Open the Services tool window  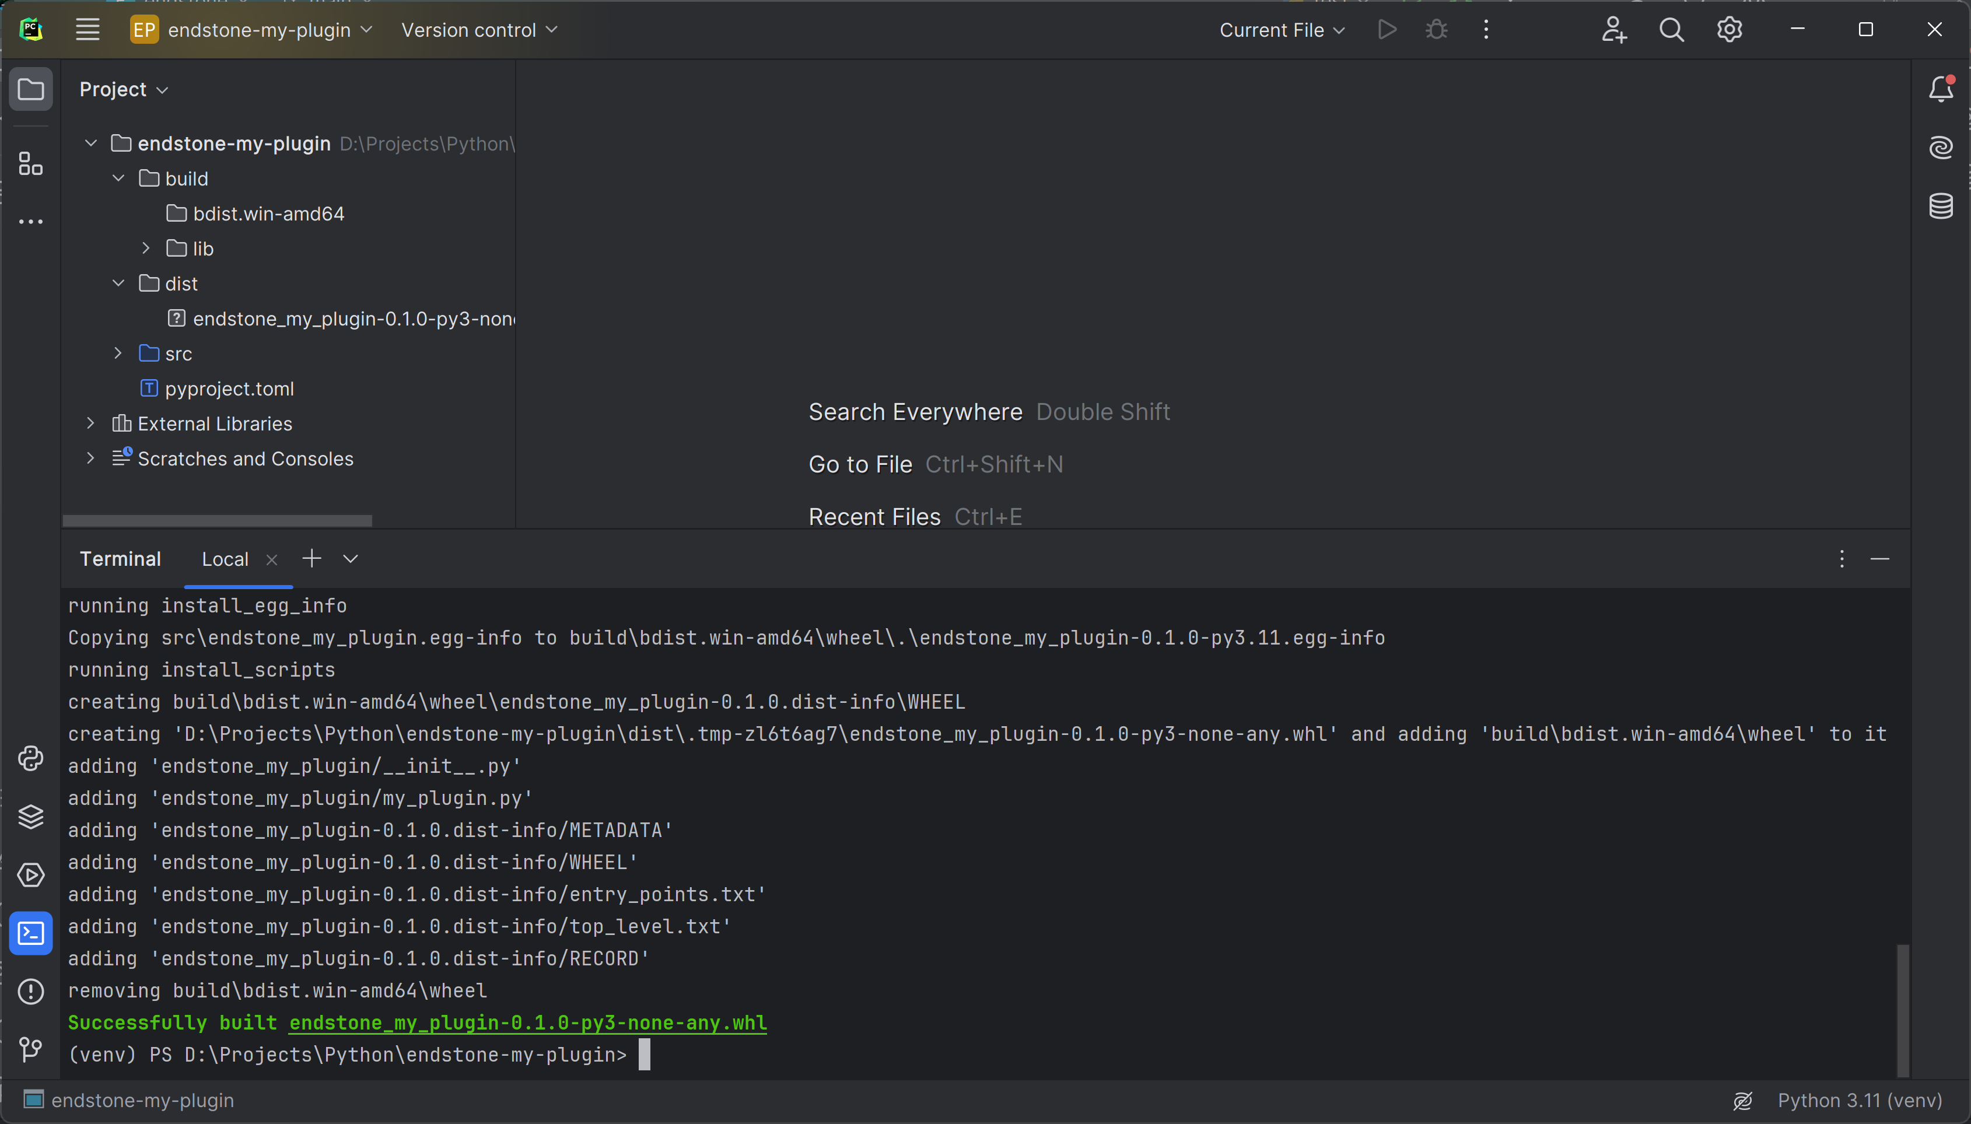[x=31, y=876]
